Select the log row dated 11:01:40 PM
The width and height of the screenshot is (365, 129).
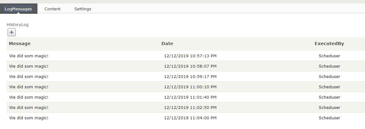(190, 97)
